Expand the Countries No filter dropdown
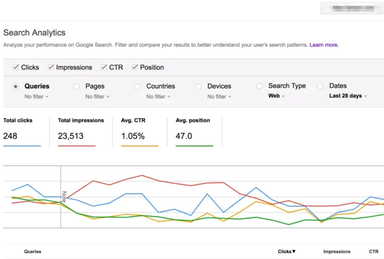384x259 pixels. (158, 96)
